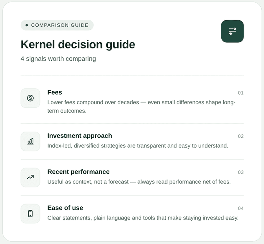Click the number 02 beside Investment approach

(240, 136)
